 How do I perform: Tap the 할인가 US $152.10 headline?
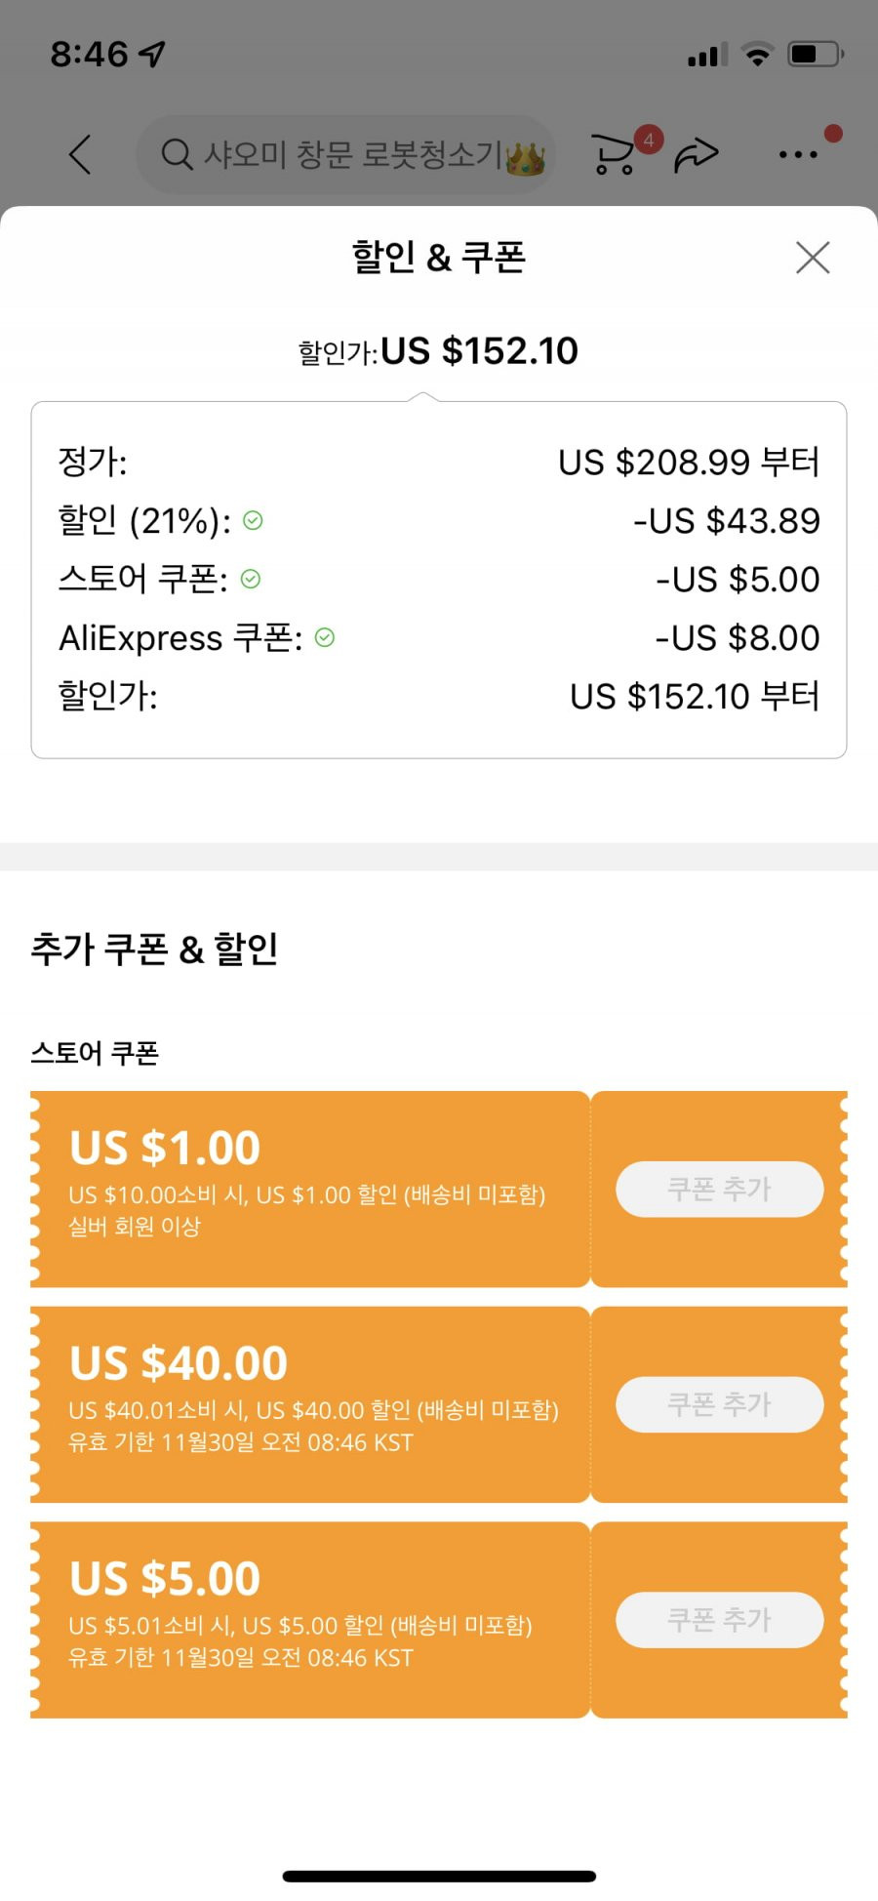(x=438, y=351)
